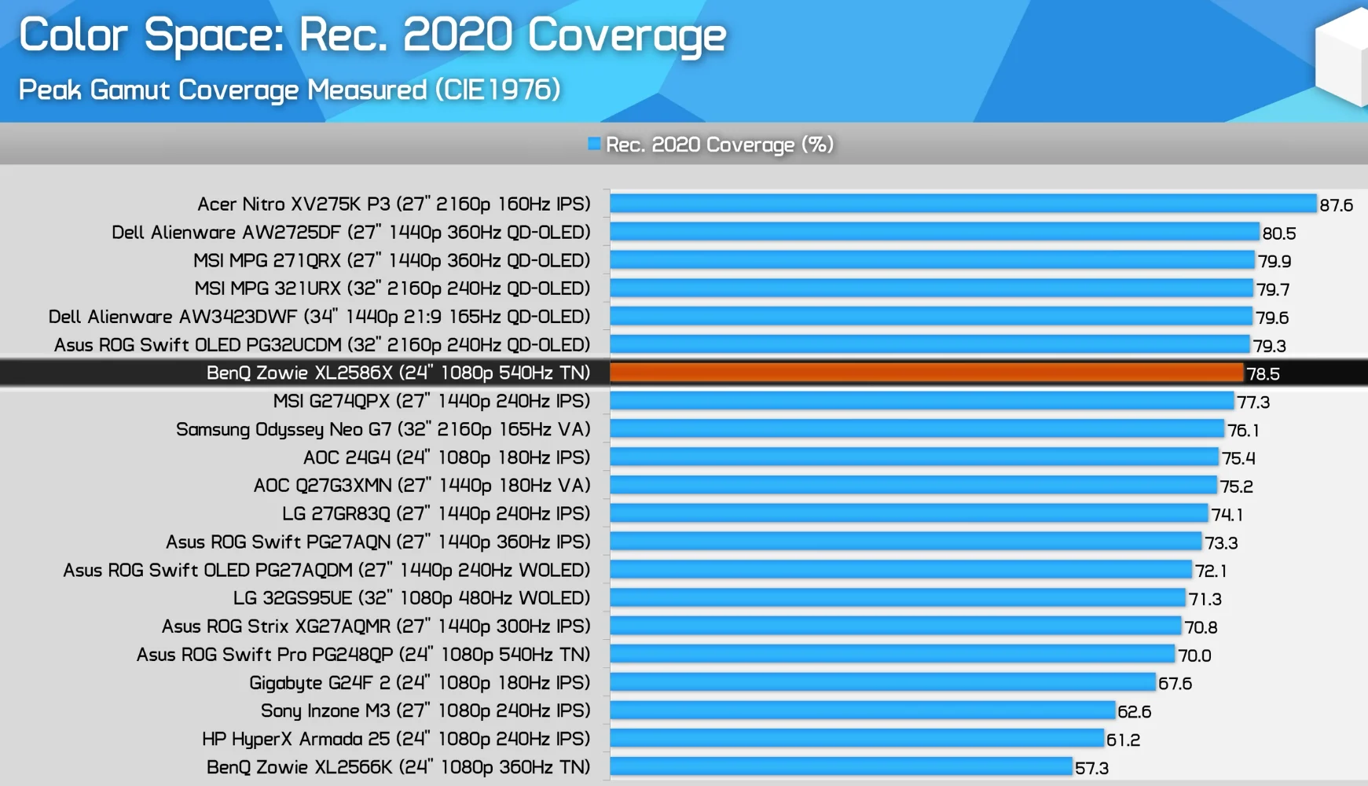Click the blue LG 32GS95UE bar
Image resolution: width=1368 pixels, height=786 pixels.
click(x=897, y=597)
